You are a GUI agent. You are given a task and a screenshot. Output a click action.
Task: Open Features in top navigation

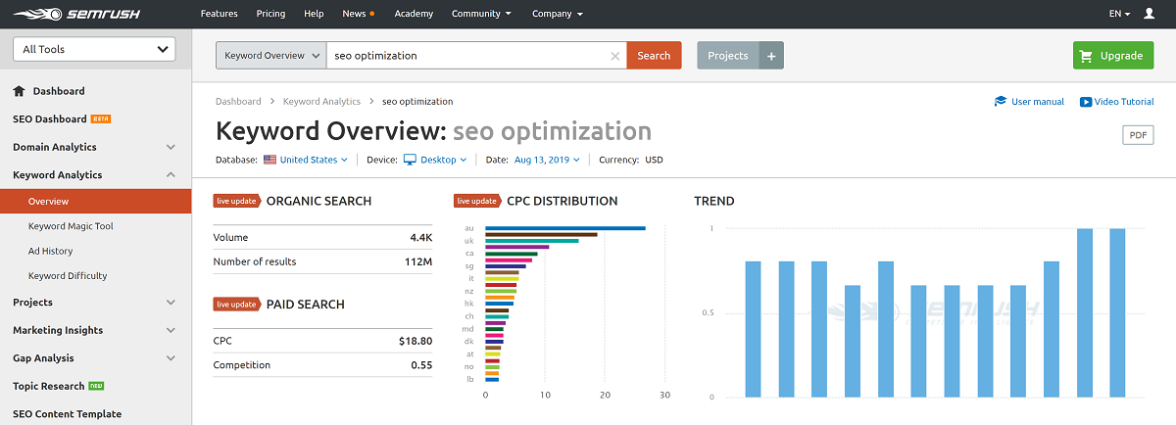click(219, 14)
